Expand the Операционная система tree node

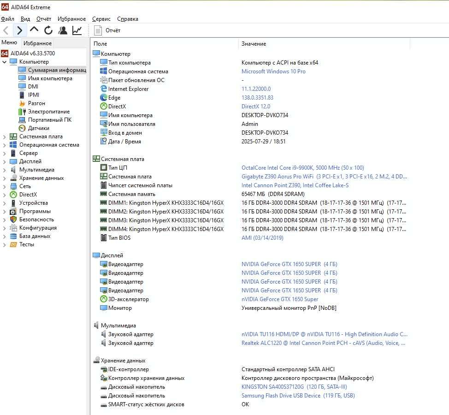pos(4,145)
